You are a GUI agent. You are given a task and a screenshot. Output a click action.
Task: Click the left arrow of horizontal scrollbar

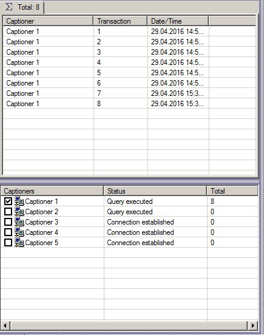pos(5,326)
